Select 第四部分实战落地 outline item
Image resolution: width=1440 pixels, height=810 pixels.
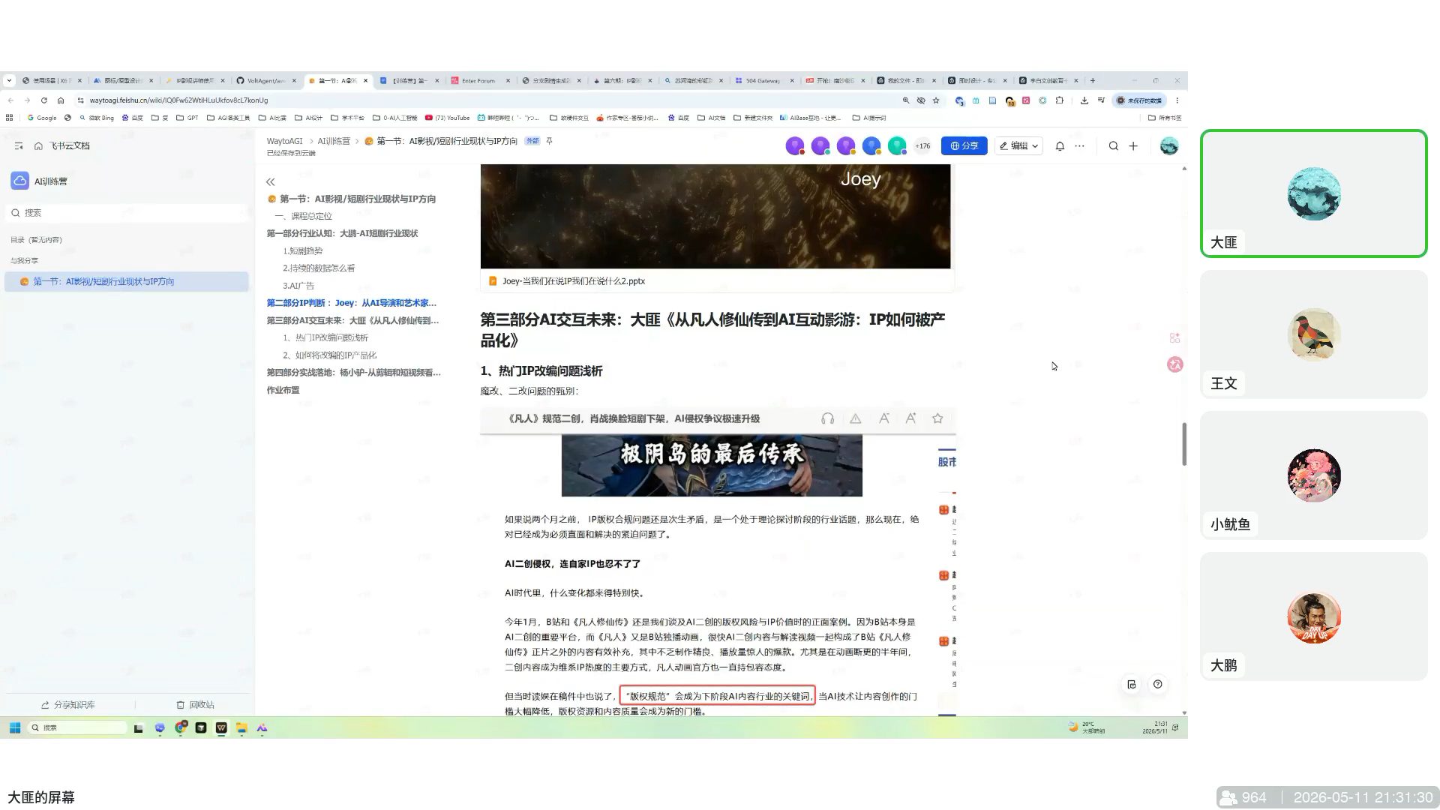[354, 372]
